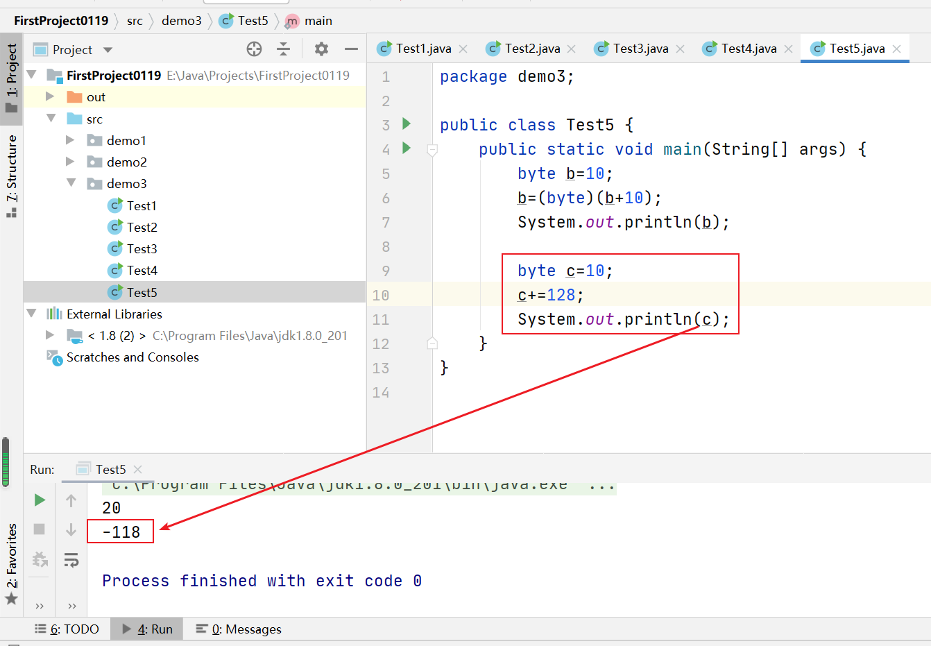Open Project panel settings gear

(x=321, y=49)
